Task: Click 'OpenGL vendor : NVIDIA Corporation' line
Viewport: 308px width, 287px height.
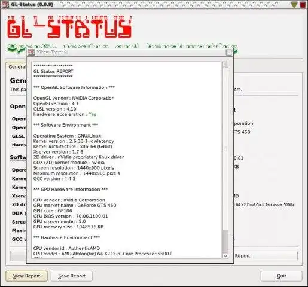Action: point(74,98)
